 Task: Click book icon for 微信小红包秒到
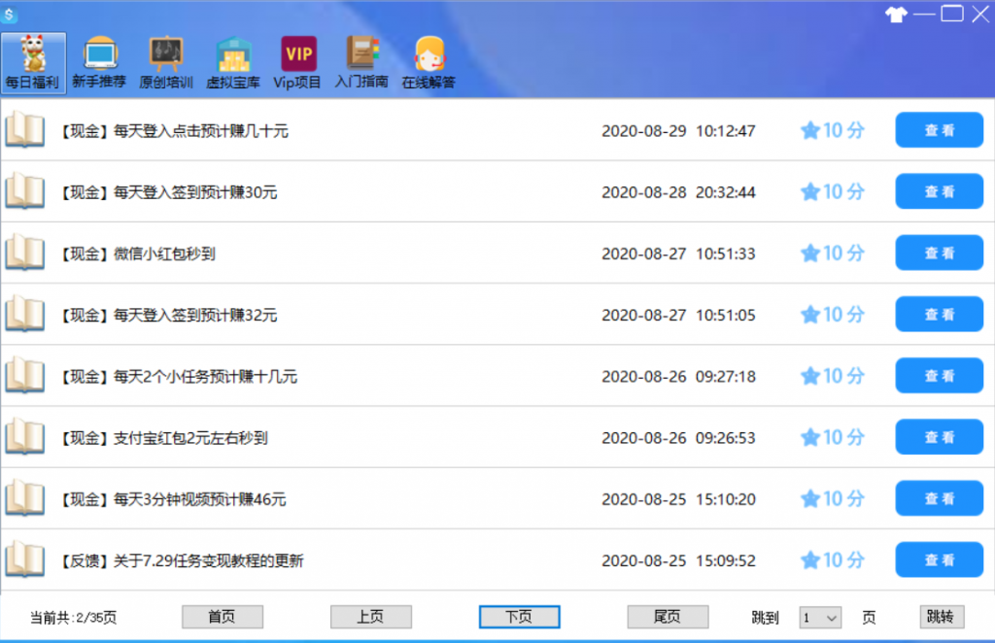tap(24, 253)
